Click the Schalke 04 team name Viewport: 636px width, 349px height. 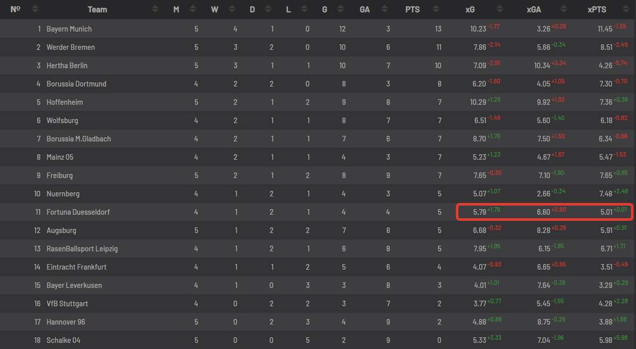64,340
